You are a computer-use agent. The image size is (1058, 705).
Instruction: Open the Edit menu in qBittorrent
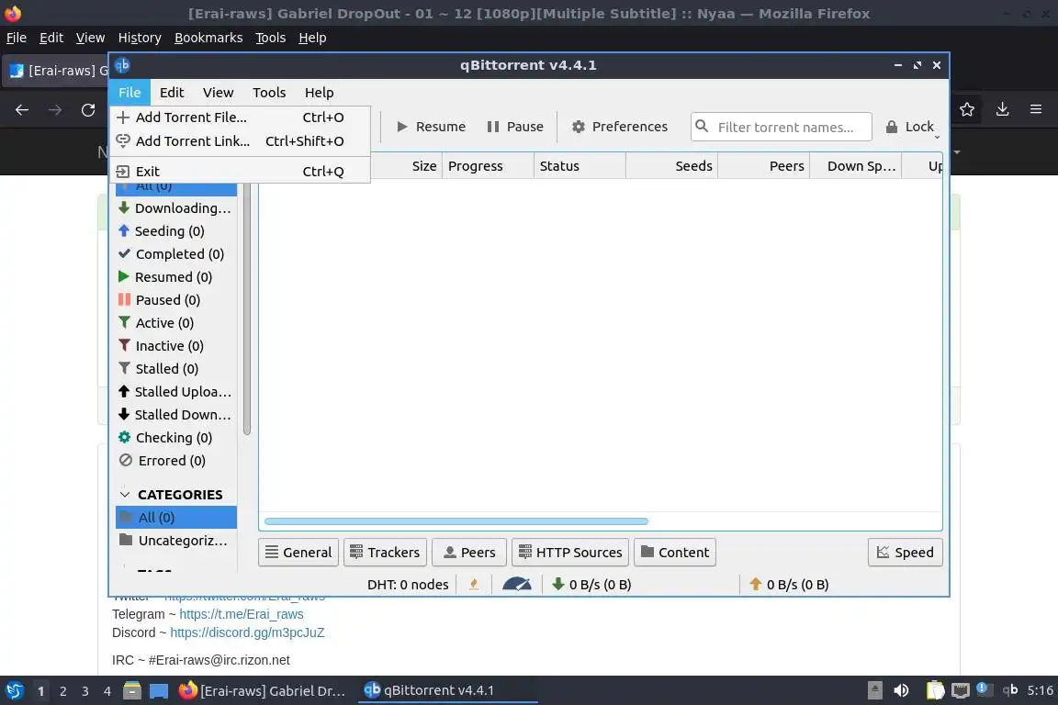coord(172,93)
